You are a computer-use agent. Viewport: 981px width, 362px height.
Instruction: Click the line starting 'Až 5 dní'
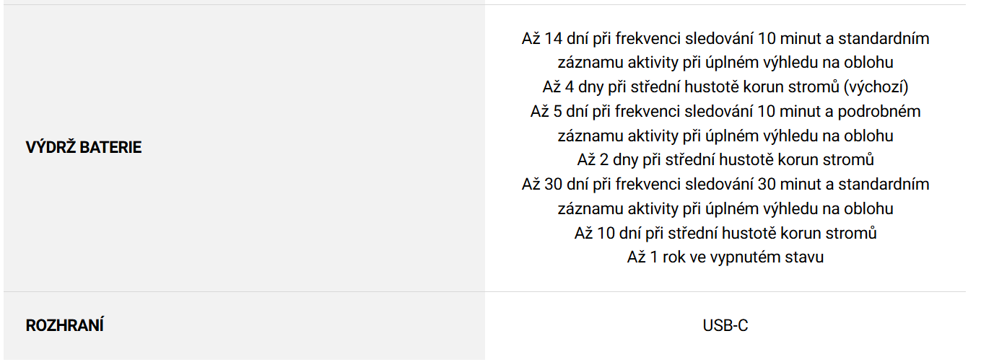coord(725,112)
